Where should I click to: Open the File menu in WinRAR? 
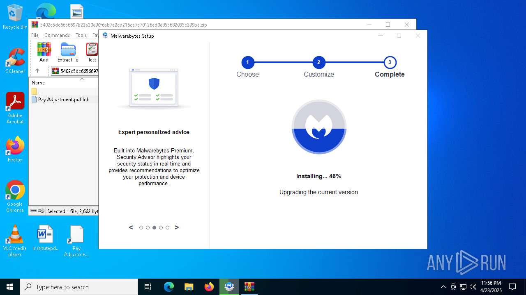pos(35,35)
